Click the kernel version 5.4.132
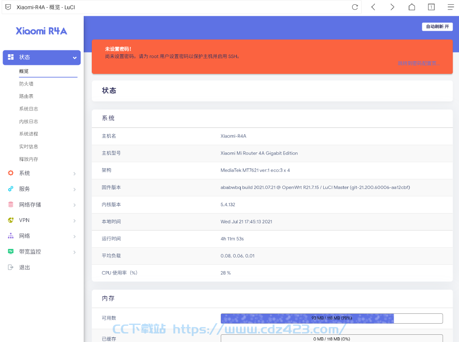The width and height of the screenshot is (459, 342). 228,205
